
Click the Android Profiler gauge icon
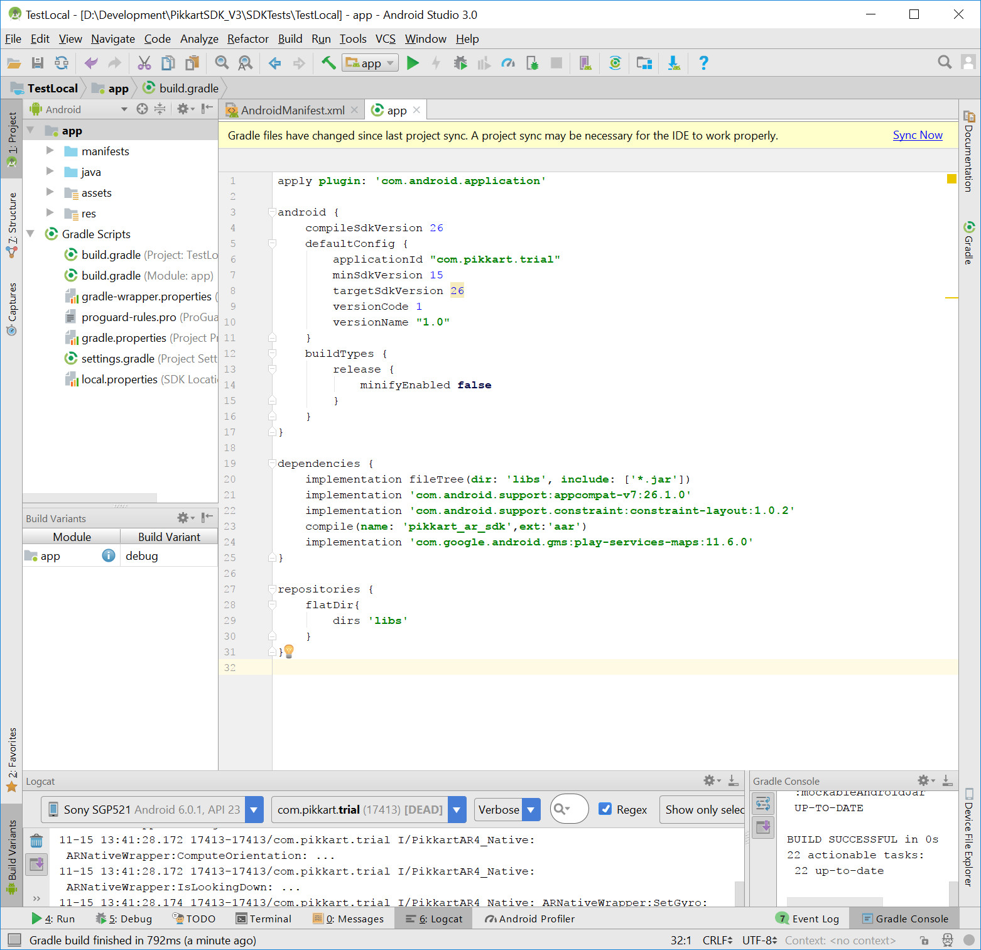point(508,63)
